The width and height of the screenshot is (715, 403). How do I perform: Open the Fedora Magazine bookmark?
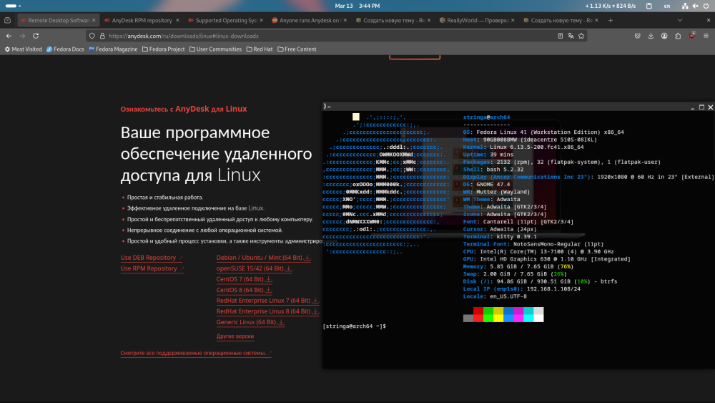[113, 49]
